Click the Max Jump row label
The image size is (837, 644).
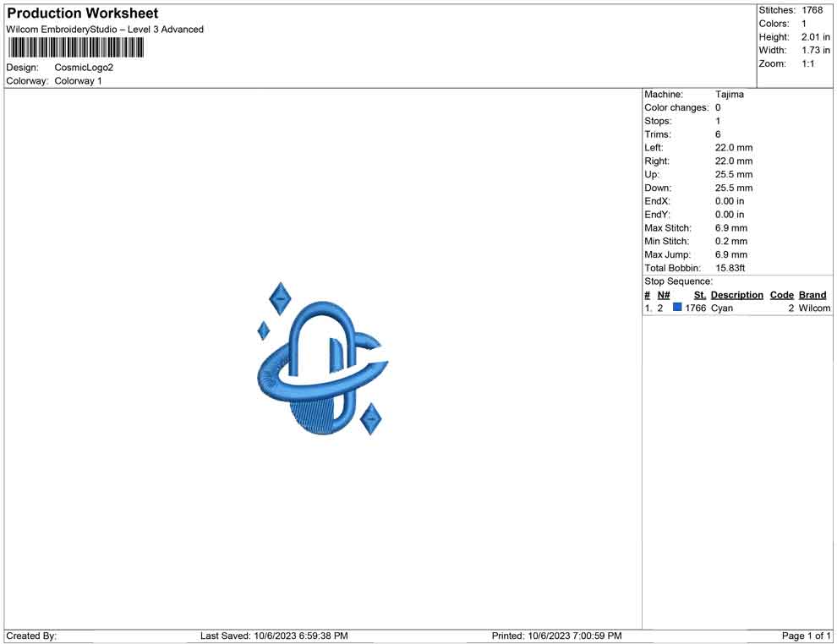point(667,254)
